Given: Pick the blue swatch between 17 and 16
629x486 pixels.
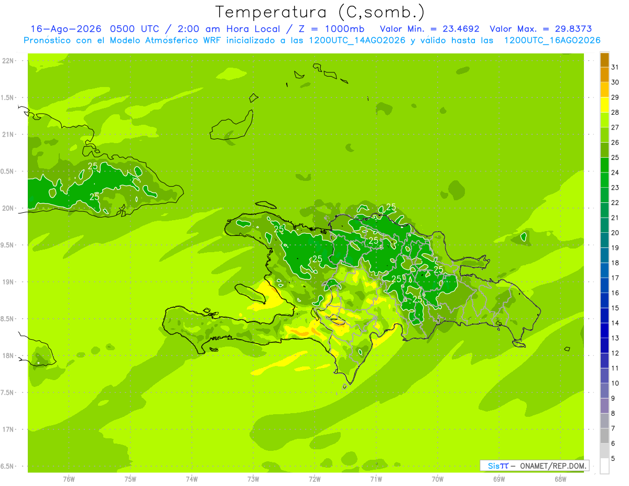Looking at the screenshot, I should coord(604,285).
